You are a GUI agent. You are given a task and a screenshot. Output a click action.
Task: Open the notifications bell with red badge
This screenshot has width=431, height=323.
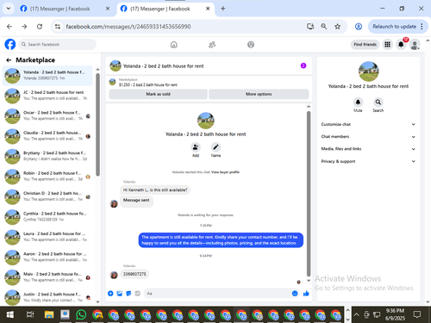coord(401,45)
